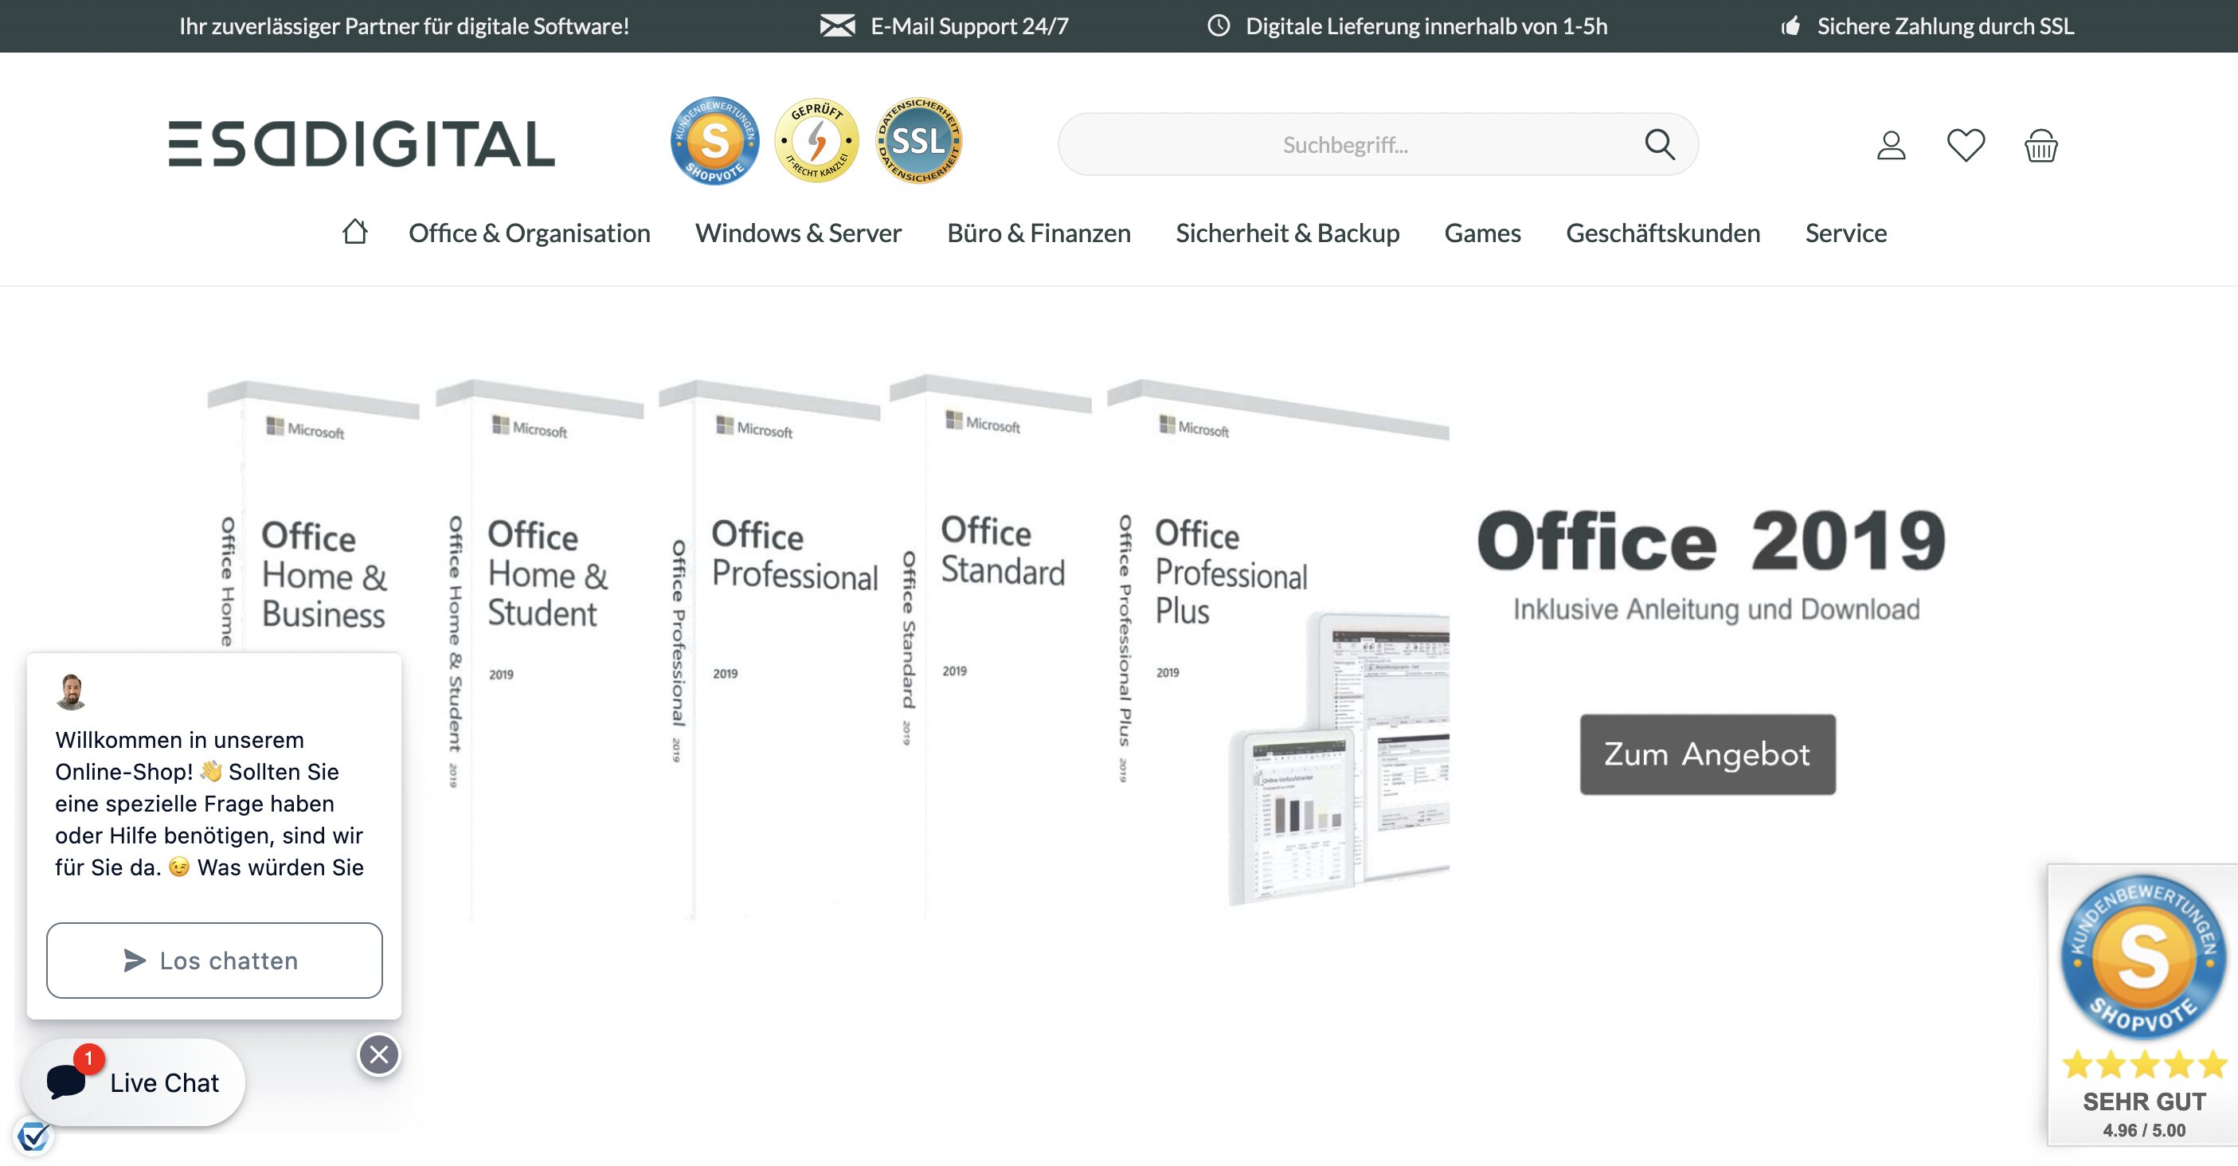Image resolution: width=2238 pixels, height=1166 pixels.
Task: Focus the Suchbegriff search field
Action: (1378, 144)
